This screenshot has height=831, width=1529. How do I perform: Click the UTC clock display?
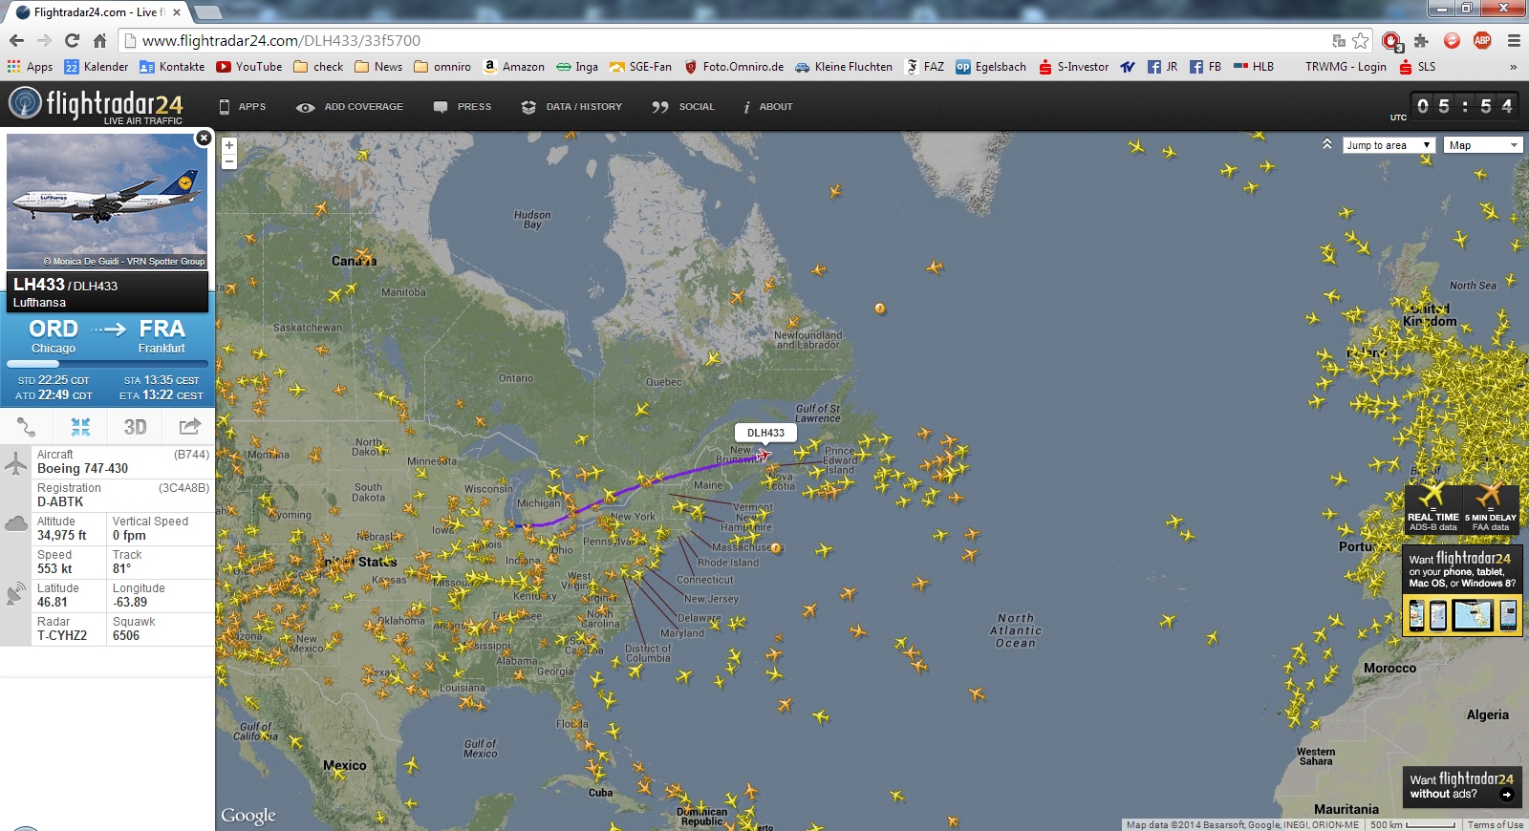pos(1464,106)
